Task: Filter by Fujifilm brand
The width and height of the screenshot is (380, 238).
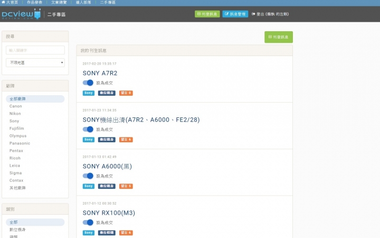Action: (17, 129)
